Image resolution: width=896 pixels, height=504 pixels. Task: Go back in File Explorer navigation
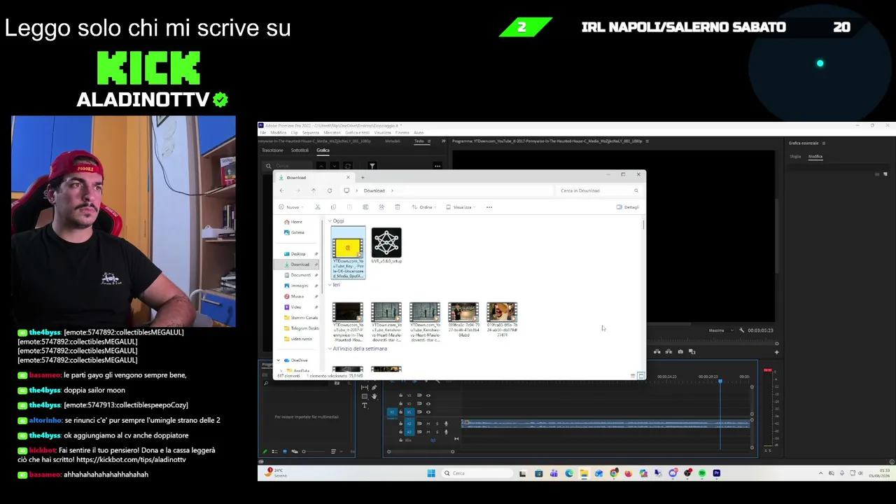[x=282, y=190]
